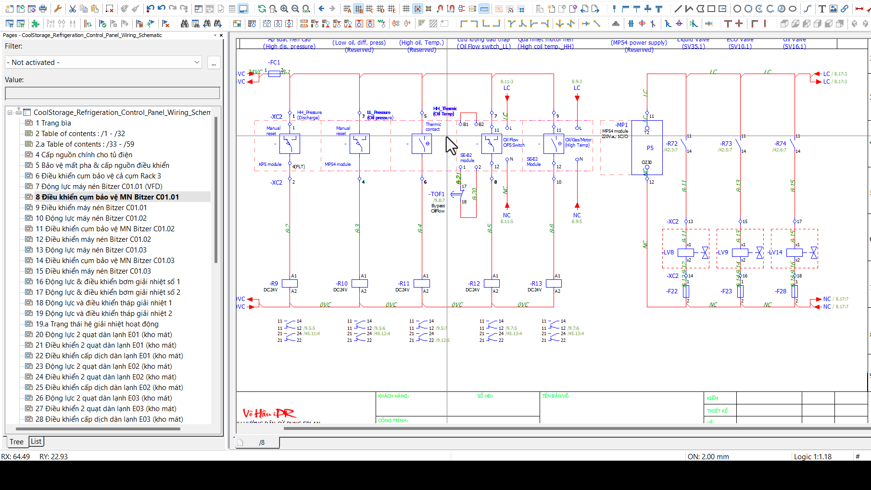Collapse the CoolStorage project tree node
The width and height of the screenshot is (871, 490).
[10, 113]
